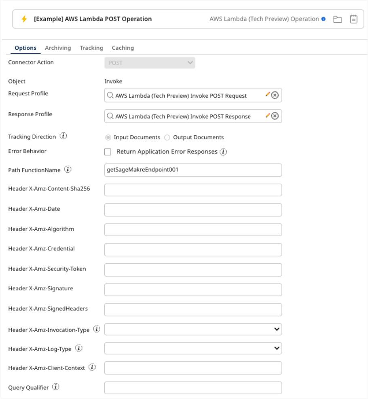The height and width of the screenshot is (399, 368).
Task: Enable Return Application Error Responses
Action: [108, 151]
